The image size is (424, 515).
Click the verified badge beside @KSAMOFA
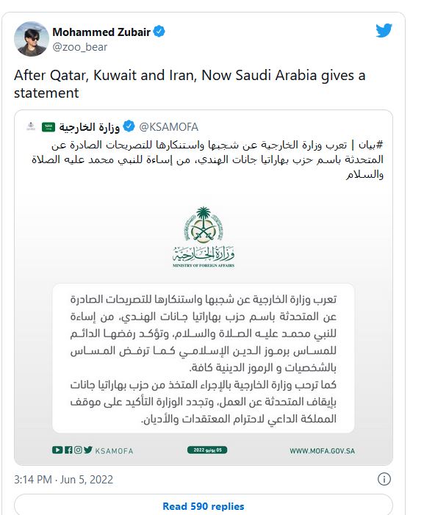click(x=129, y=126)
